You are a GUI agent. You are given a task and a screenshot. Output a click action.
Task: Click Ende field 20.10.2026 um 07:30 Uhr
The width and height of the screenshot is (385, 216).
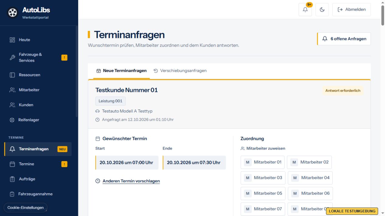click(194, 163)
